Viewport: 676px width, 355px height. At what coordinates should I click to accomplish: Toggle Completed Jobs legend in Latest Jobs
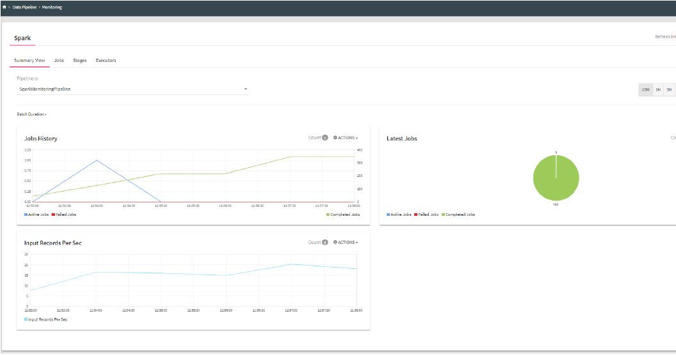pos(458,215)
